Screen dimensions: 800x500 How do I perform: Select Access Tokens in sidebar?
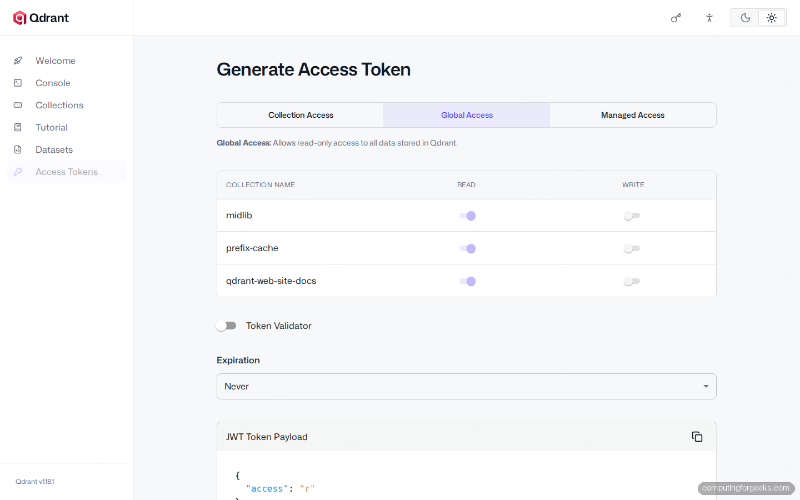[x=66, y=172]
